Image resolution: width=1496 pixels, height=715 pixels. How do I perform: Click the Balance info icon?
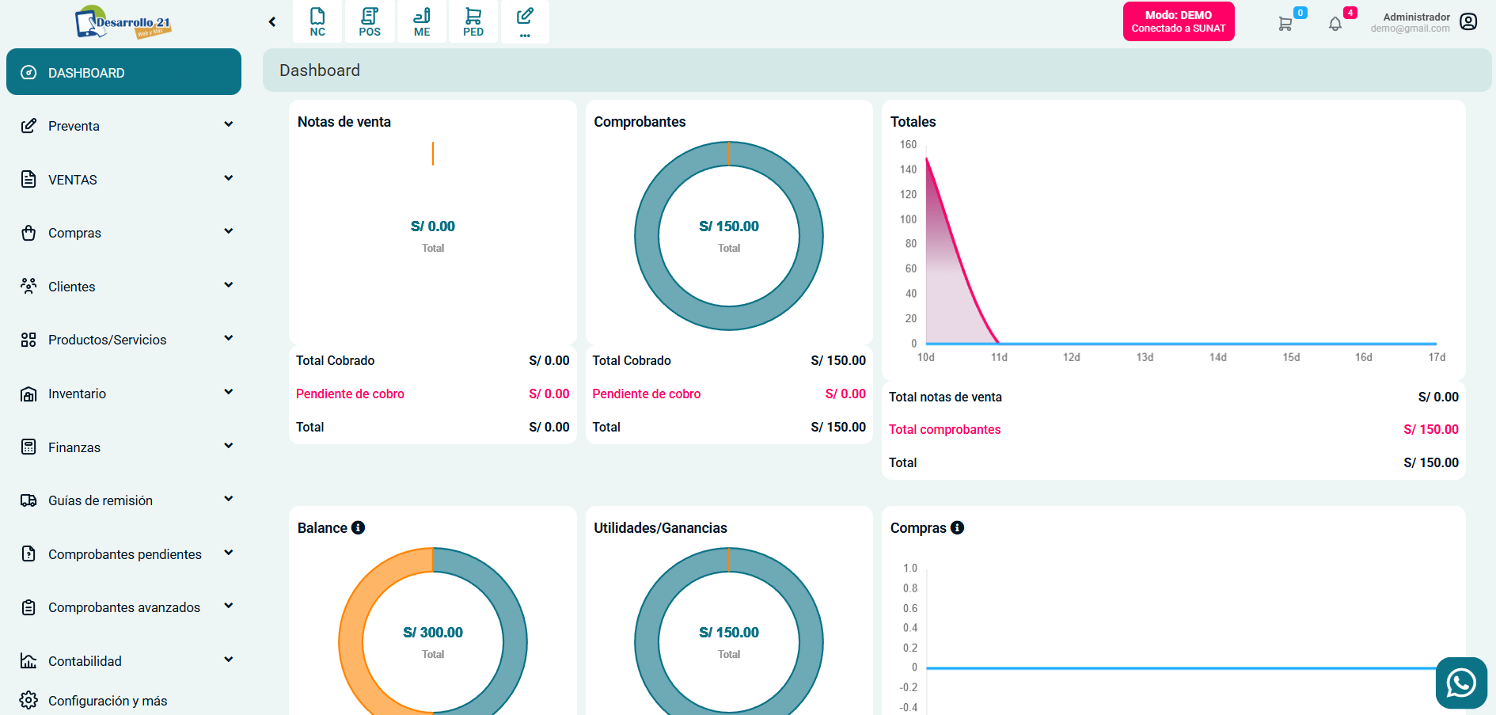click(x=358, y=527)
